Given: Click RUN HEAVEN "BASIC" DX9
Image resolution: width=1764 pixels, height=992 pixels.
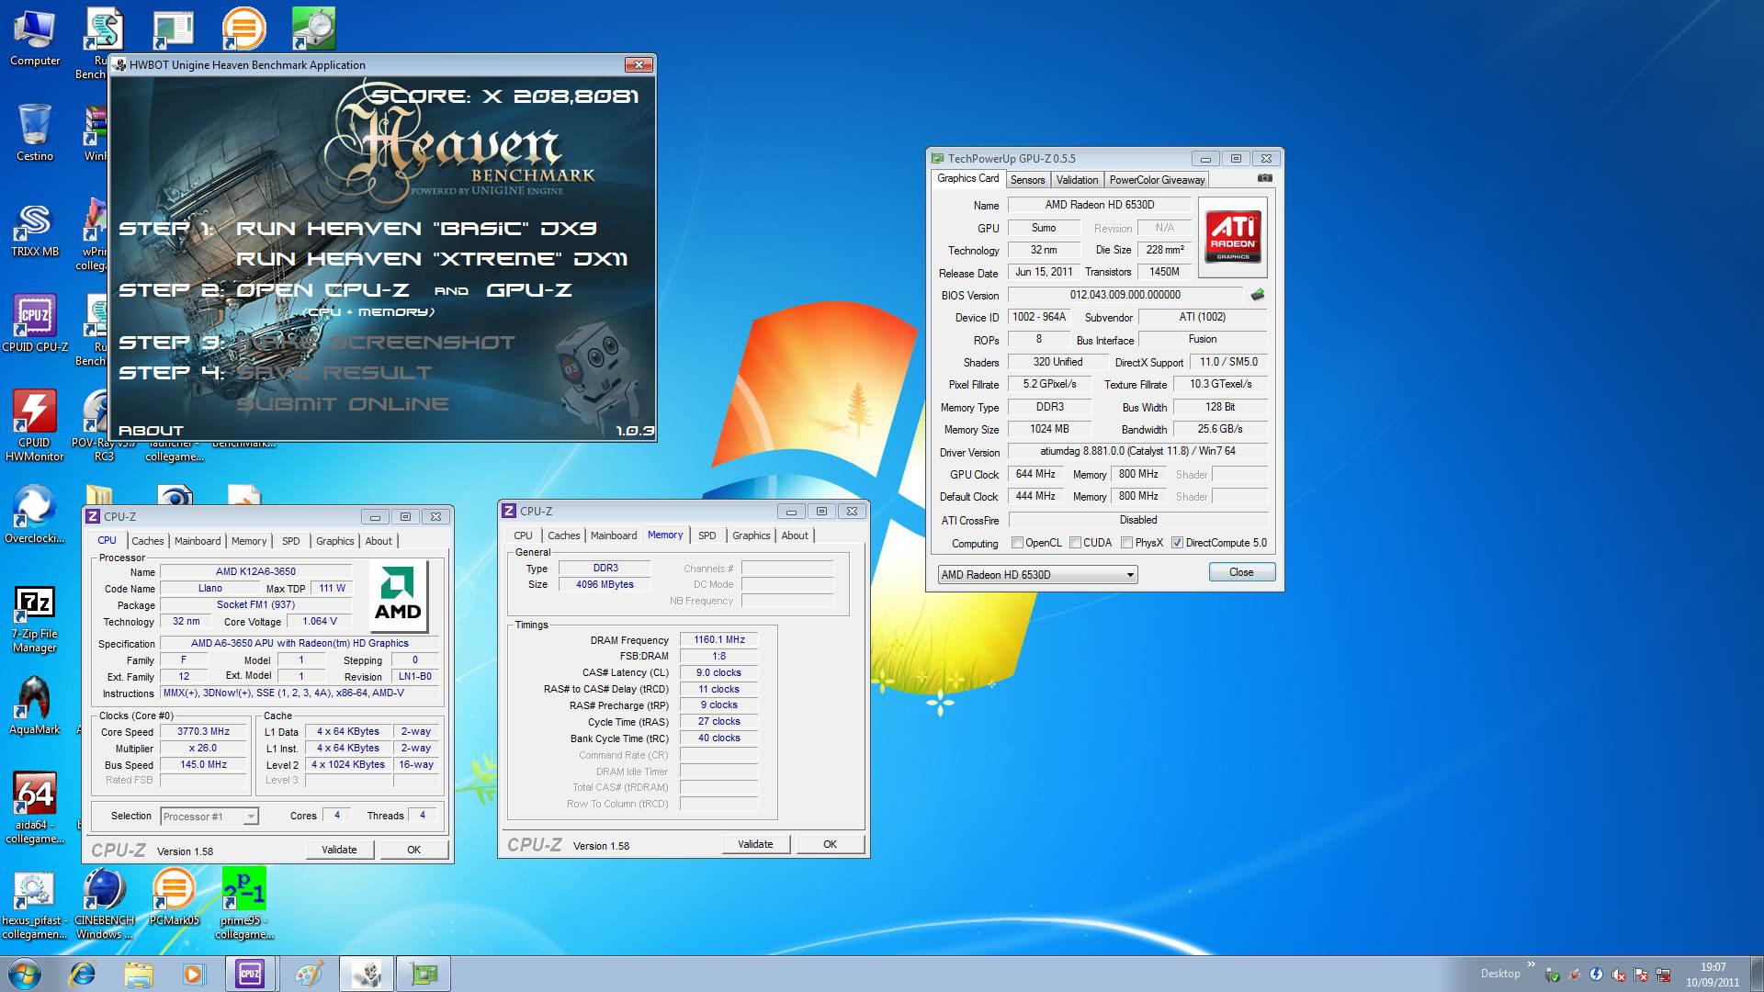Looking at the screenshot, I should coord(416,229).
